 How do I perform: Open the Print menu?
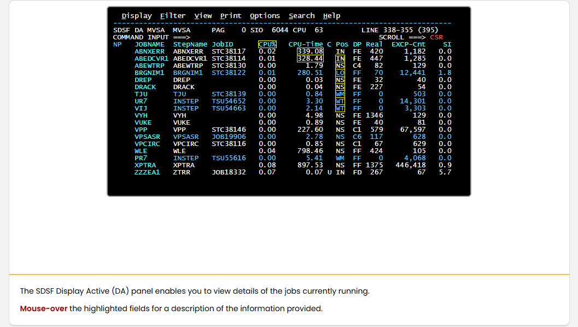[x=231, y=16]
